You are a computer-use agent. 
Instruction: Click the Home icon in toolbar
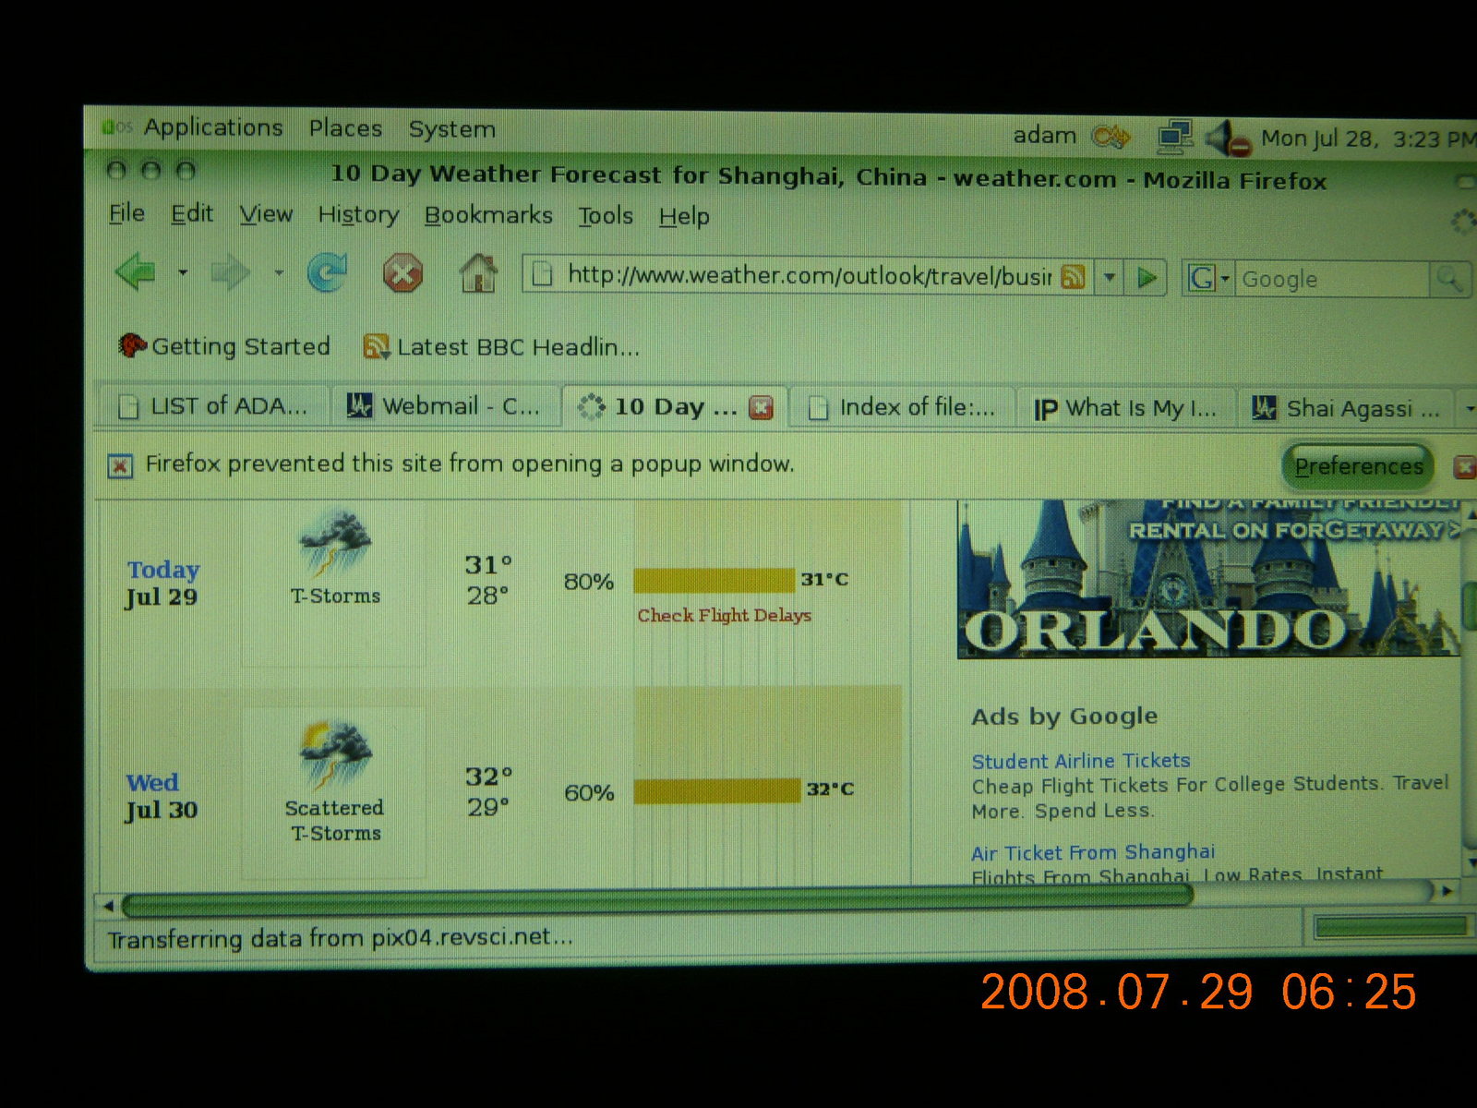[478, 274]
